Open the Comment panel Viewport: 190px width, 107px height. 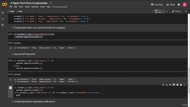coord(157,5)
